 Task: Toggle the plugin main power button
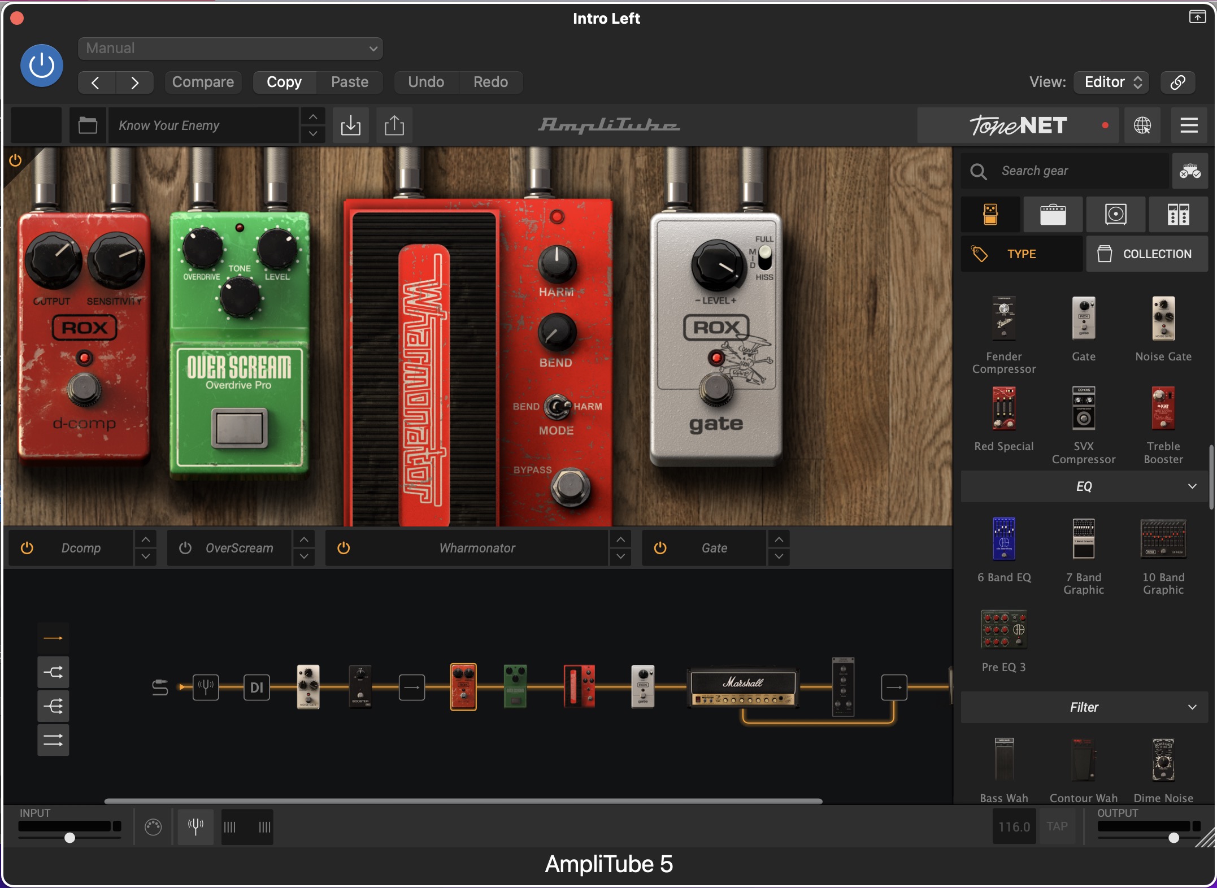[x=42, y=66]
